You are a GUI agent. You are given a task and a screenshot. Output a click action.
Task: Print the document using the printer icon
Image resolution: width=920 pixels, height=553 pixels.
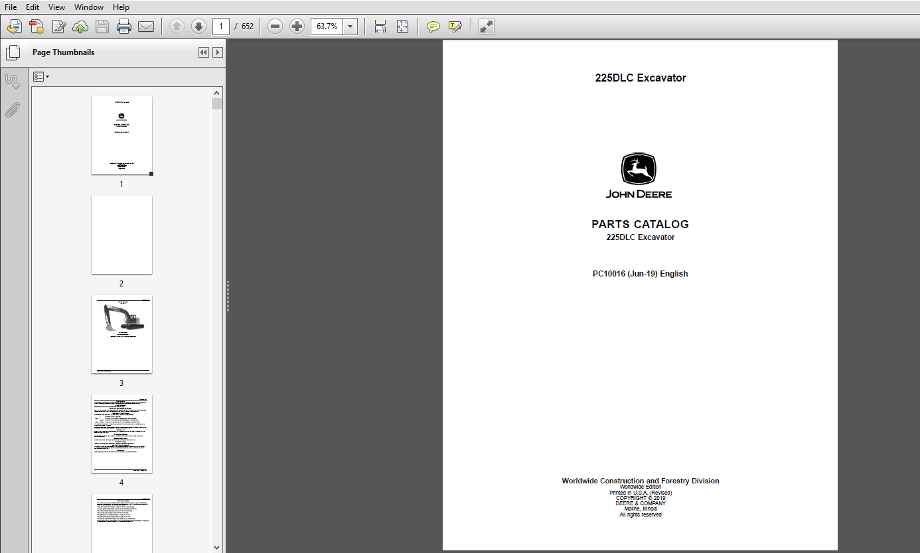[x=124, y=27]
